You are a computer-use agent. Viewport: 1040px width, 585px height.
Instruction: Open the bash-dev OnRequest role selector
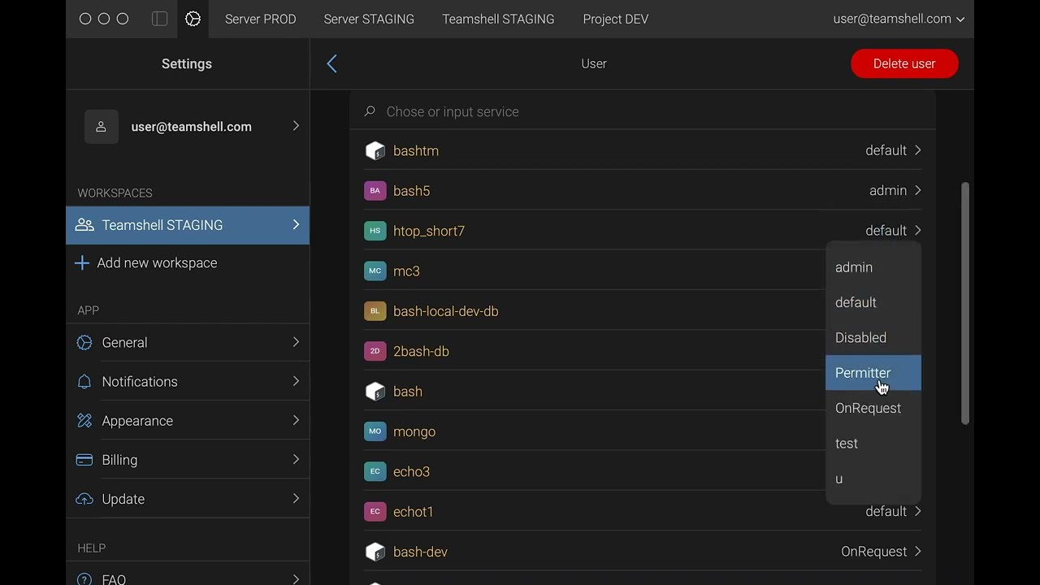coord(881,552)
